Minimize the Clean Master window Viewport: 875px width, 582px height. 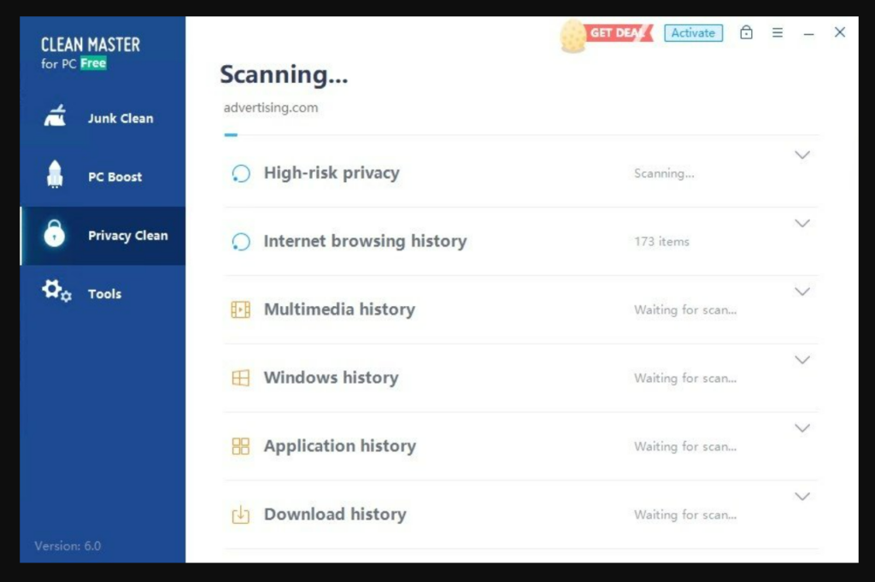pyautogui.click(x=808, y=34)
